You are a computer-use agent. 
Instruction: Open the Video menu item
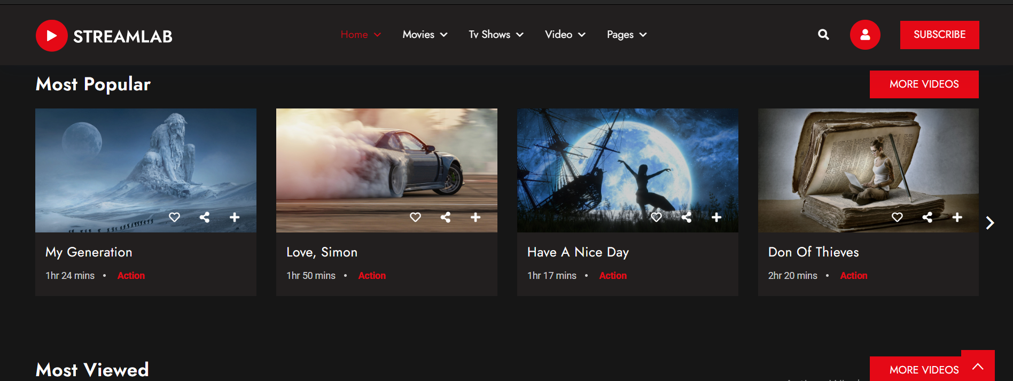(558, 35)
